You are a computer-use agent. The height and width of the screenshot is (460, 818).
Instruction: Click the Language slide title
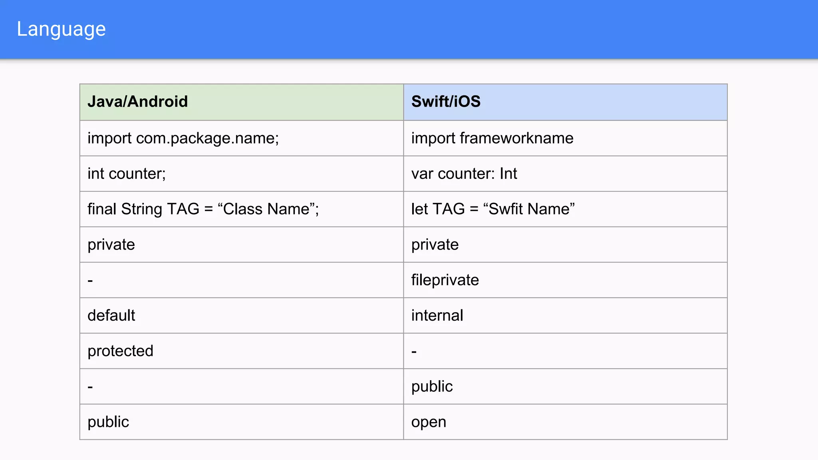61,29
